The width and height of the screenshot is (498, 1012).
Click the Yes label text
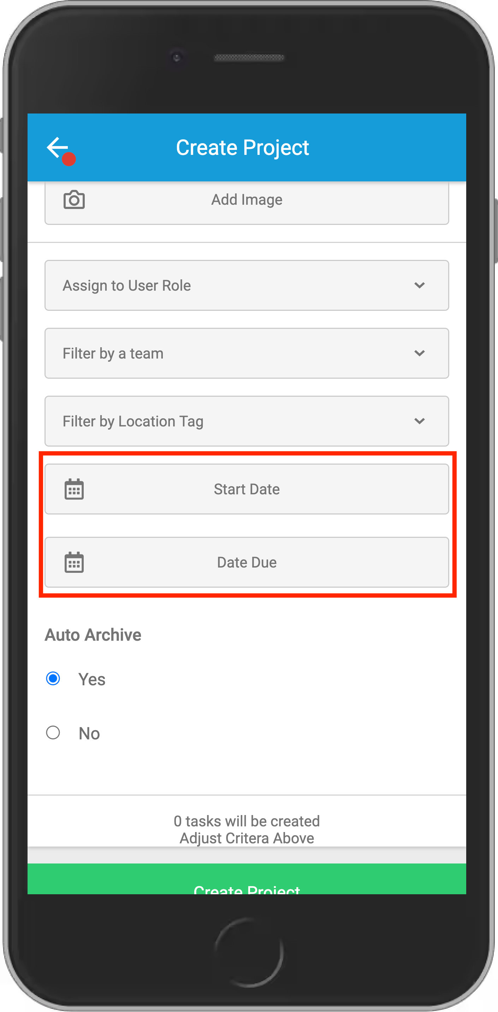[x=92, y=679]
